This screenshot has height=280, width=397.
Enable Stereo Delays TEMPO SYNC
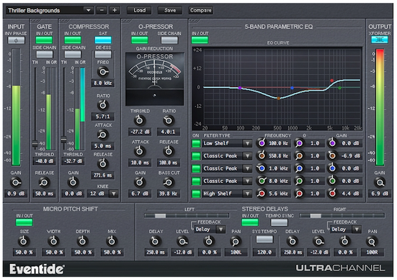pos(279,222)
